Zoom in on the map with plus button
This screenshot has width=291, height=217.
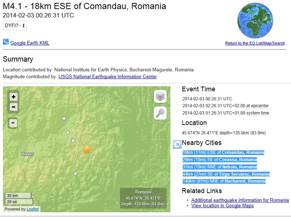coord(14,97)
